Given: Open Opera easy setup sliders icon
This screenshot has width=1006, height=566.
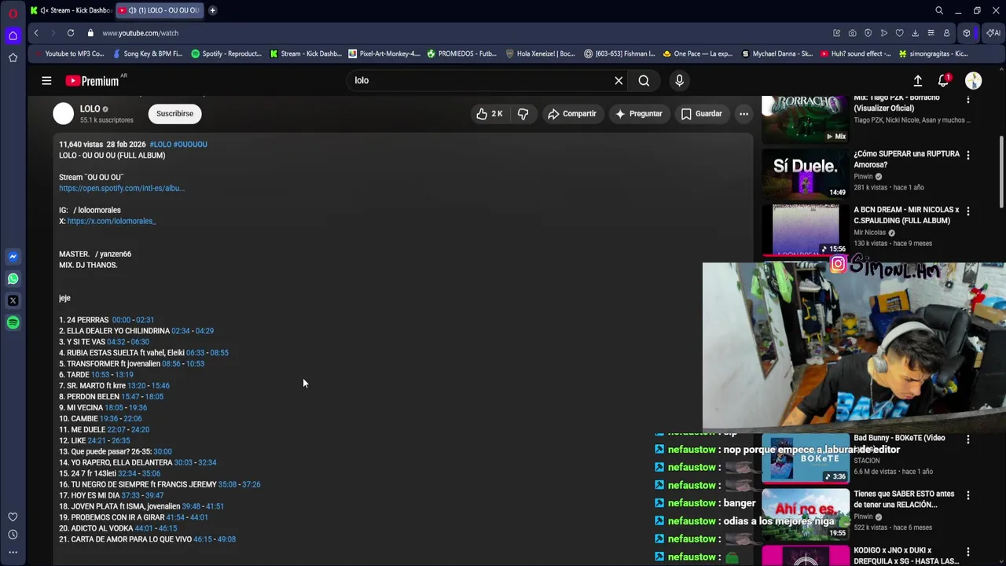Looking at the screenshot, I should 931,33.
